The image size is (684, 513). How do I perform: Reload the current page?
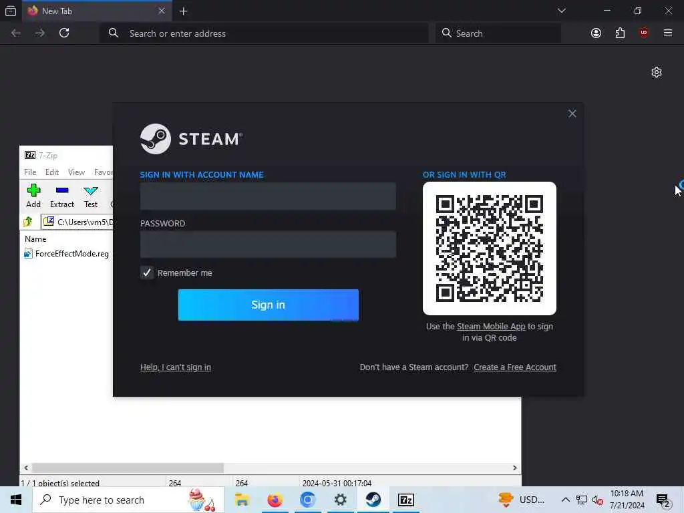[x=64, y=33]
